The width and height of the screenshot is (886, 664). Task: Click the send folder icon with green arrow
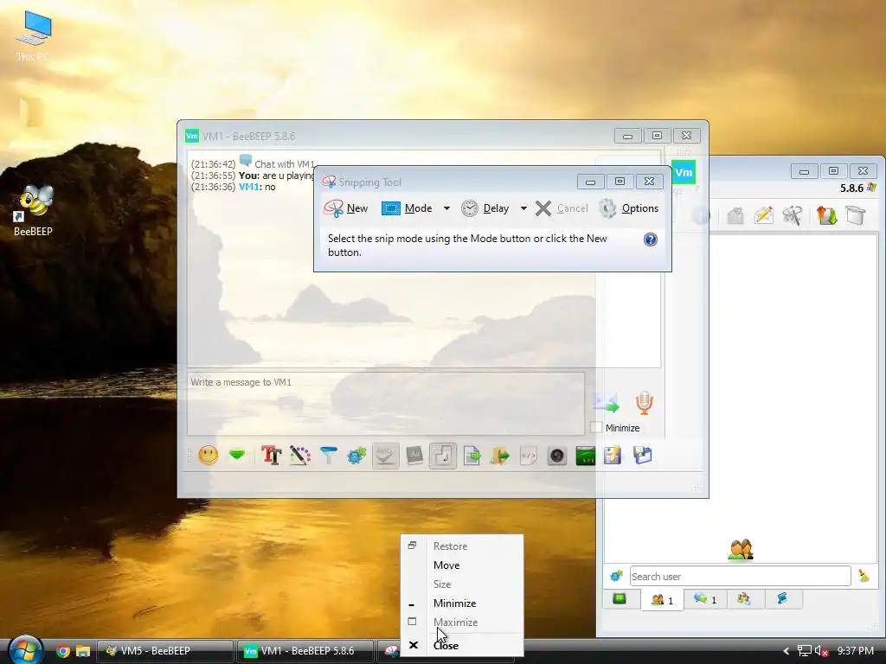click(x=500, y=455)
